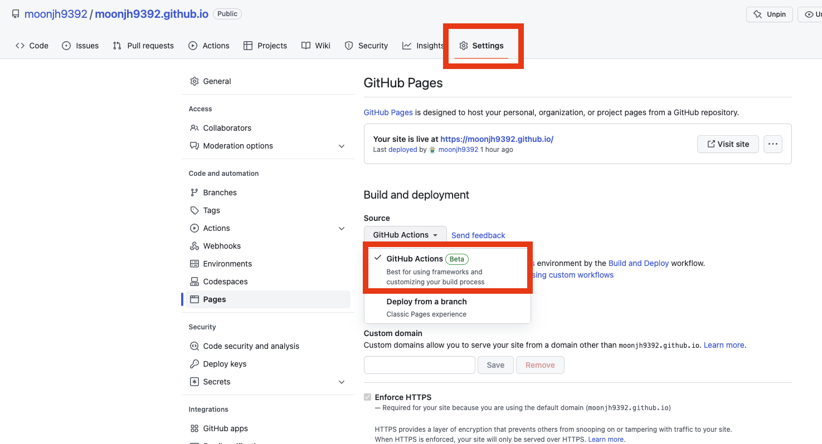
Task: Open the Pull requests tab
Action: pos(143,46)
